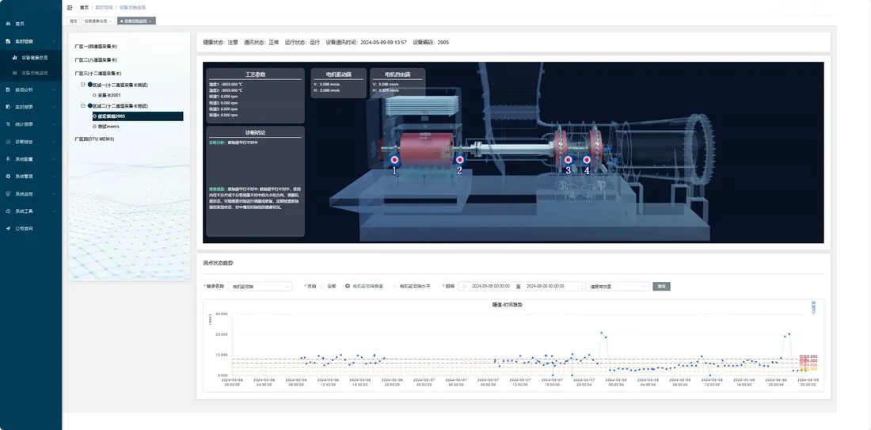Switch to the 设备健康总览 page tab
The height and width of the screenshot is (430, 871).
tap(99, 21)
